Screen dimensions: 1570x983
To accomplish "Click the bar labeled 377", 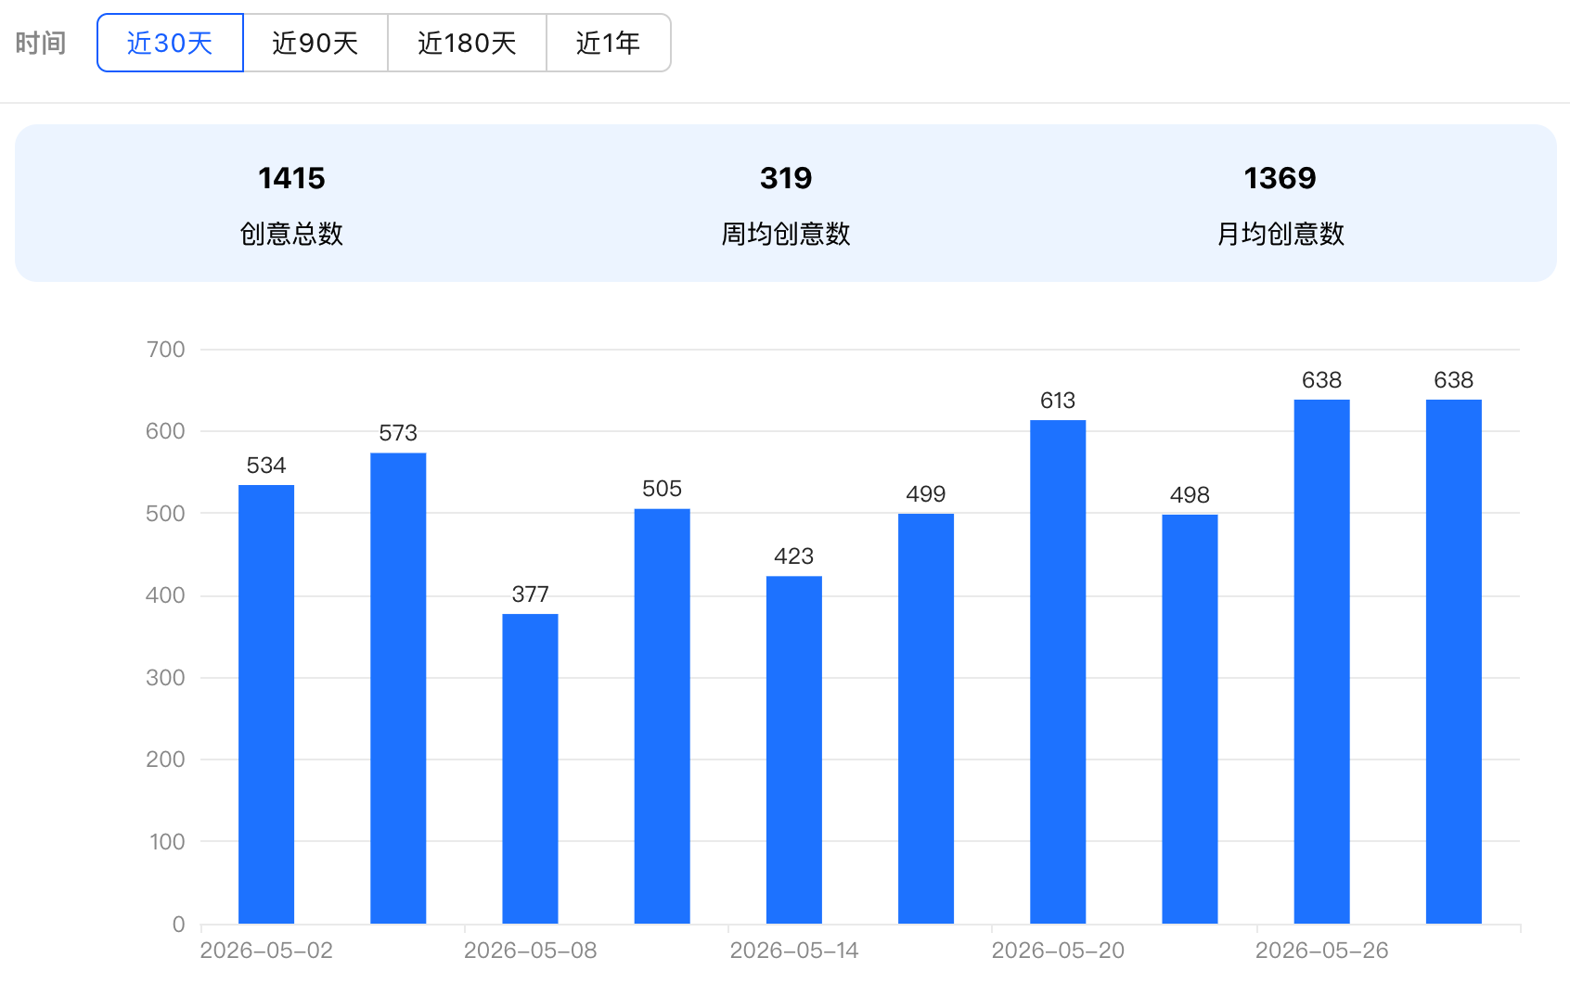I will pyautogui.click(x=530, y=769).
